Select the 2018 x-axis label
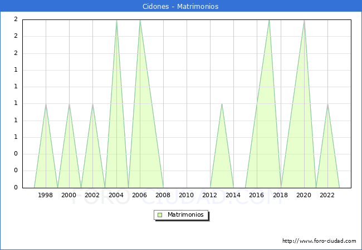The width and height of the screenshot is (362, 250). pyautogui.click(x=280, y=195)
